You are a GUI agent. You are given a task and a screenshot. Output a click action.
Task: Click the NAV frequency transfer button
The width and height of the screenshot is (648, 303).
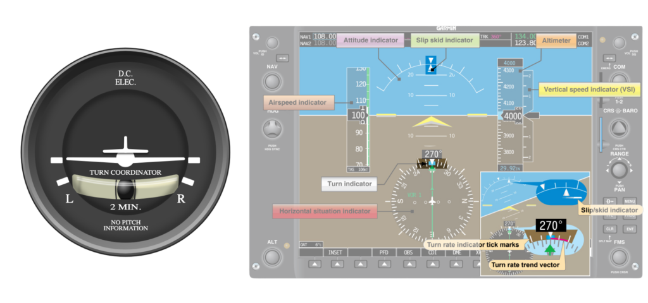click(x=283, y=58)
